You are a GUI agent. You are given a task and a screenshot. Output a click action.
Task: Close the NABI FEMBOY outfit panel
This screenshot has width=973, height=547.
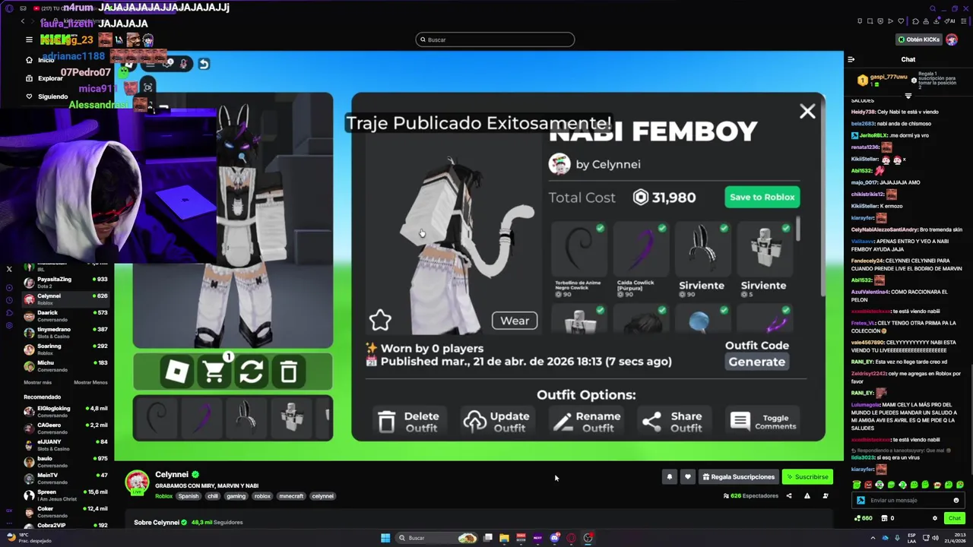[807, 112]
